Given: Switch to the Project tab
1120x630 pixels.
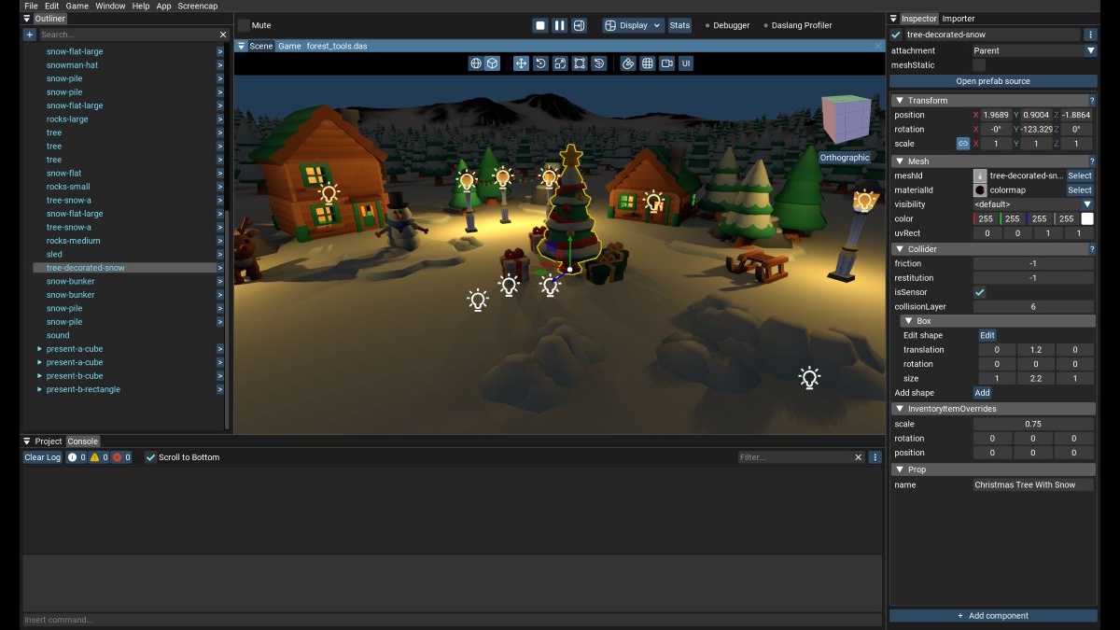Looking at the screenshot, I should pyautogui.click(x=49, y=441).
